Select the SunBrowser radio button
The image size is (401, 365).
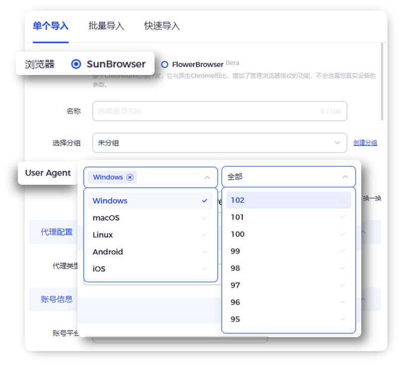[76, 64]
